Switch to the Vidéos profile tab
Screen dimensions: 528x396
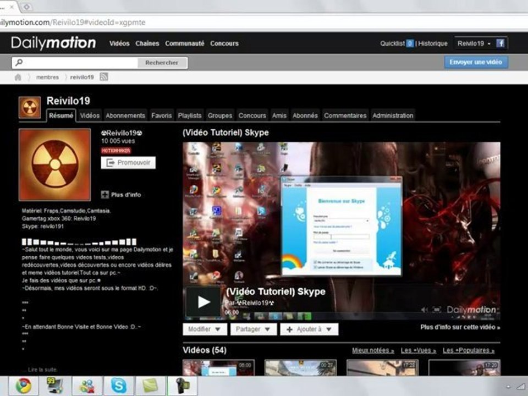point(90,116)
